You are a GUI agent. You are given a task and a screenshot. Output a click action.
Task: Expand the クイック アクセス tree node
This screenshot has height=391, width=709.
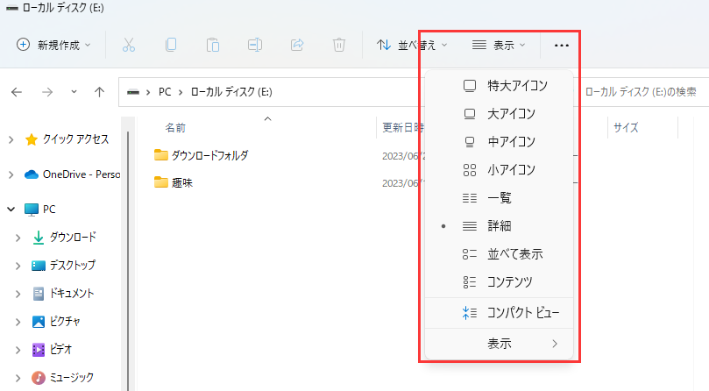tap(11, 140)
